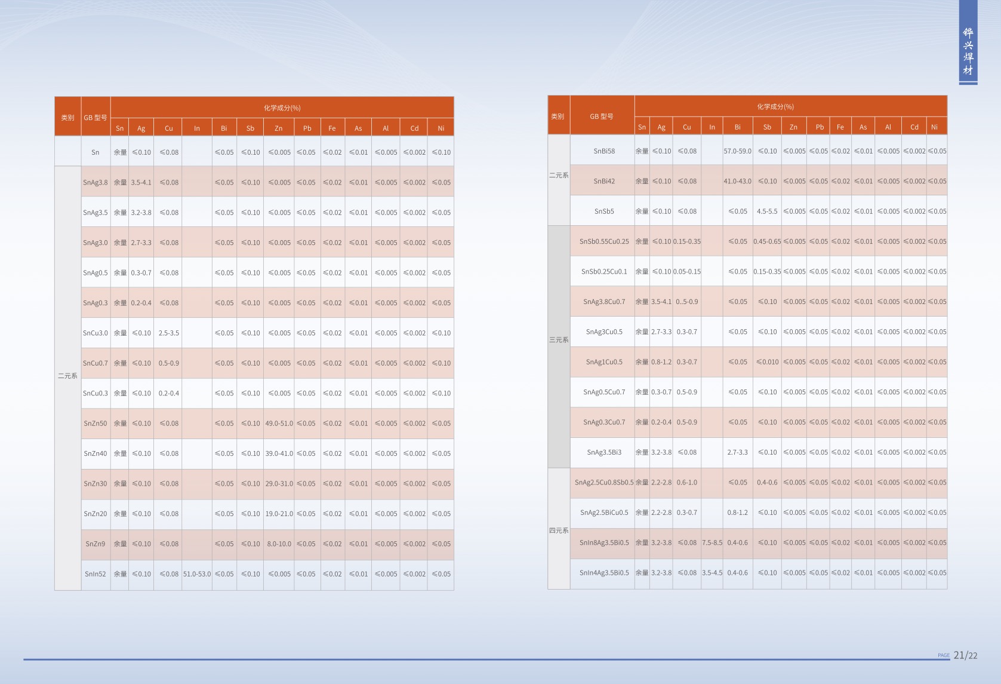Screen dimensions: 1001x684
Task: Click the 四元系 category cell
Action: pos(559,530)
